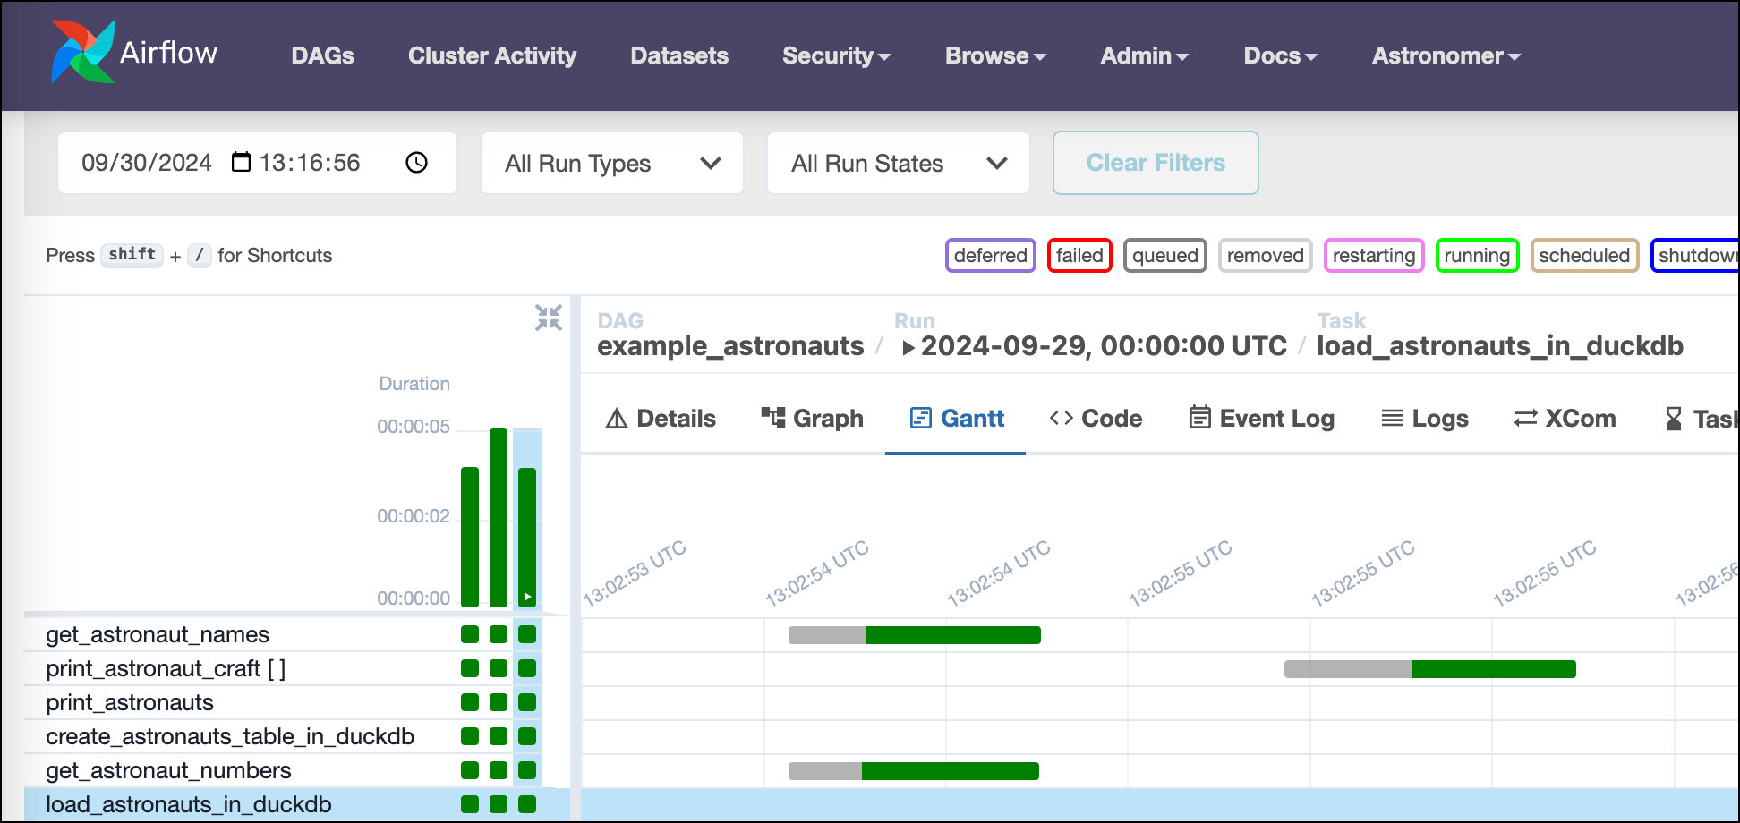Click the failed status legend badge
The width and height of the screenshot is (1740, 823).
pyautogui.click(x=1079, y=256)
